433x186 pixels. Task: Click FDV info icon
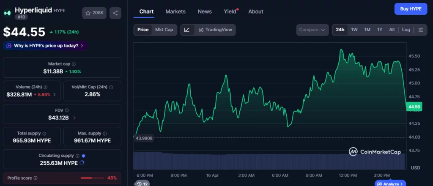67,110
